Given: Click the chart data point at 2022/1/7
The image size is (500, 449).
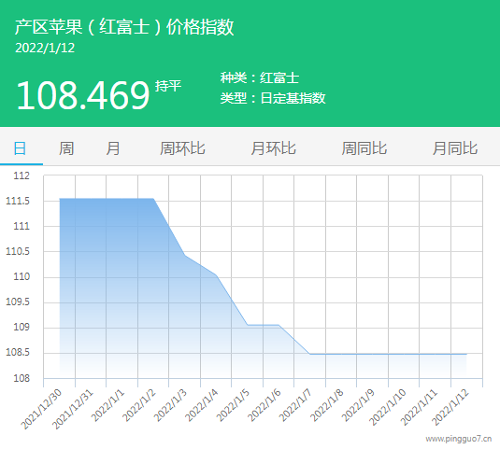Looking at the screenshot, I should point(310,354).
